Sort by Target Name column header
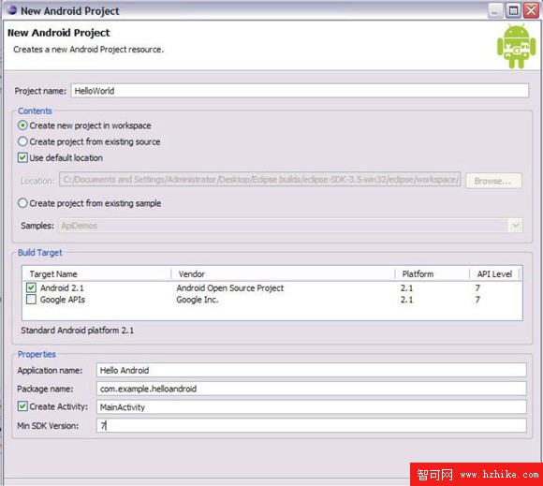 97,274
